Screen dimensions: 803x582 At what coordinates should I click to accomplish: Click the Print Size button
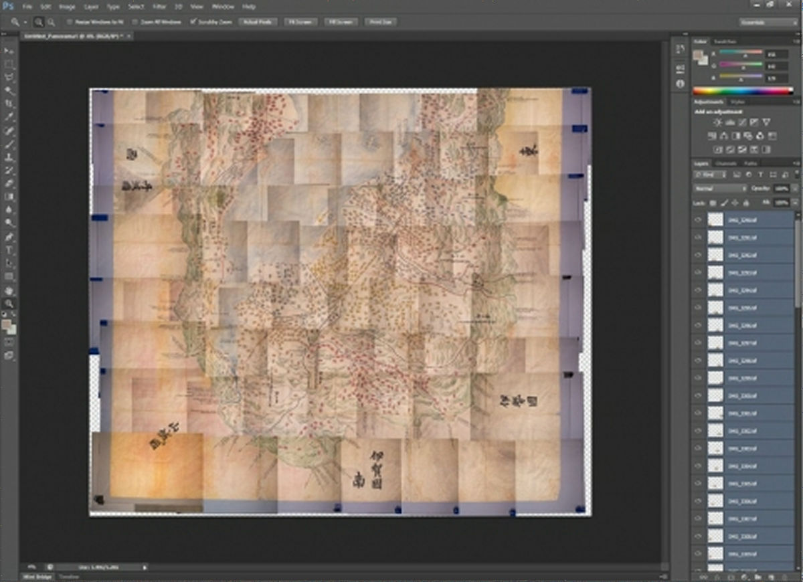(x=381, y=22)
